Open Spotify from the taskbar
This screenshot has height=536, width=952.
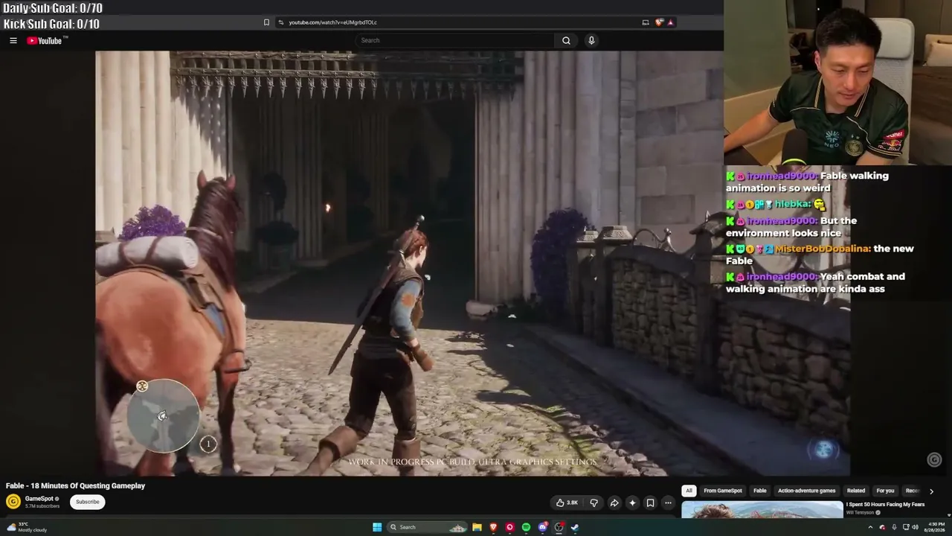526,527
